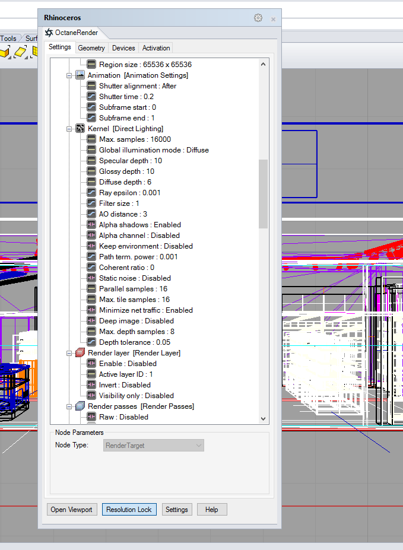
Task: Switch to the Geometry tab
Action: pos(91,47)
